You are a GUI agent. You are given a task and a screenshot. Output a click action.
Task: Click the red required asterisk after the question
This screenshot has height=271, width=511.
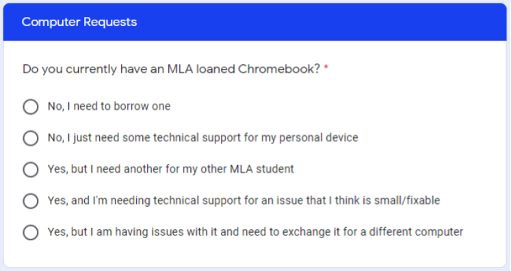[326, 68]
